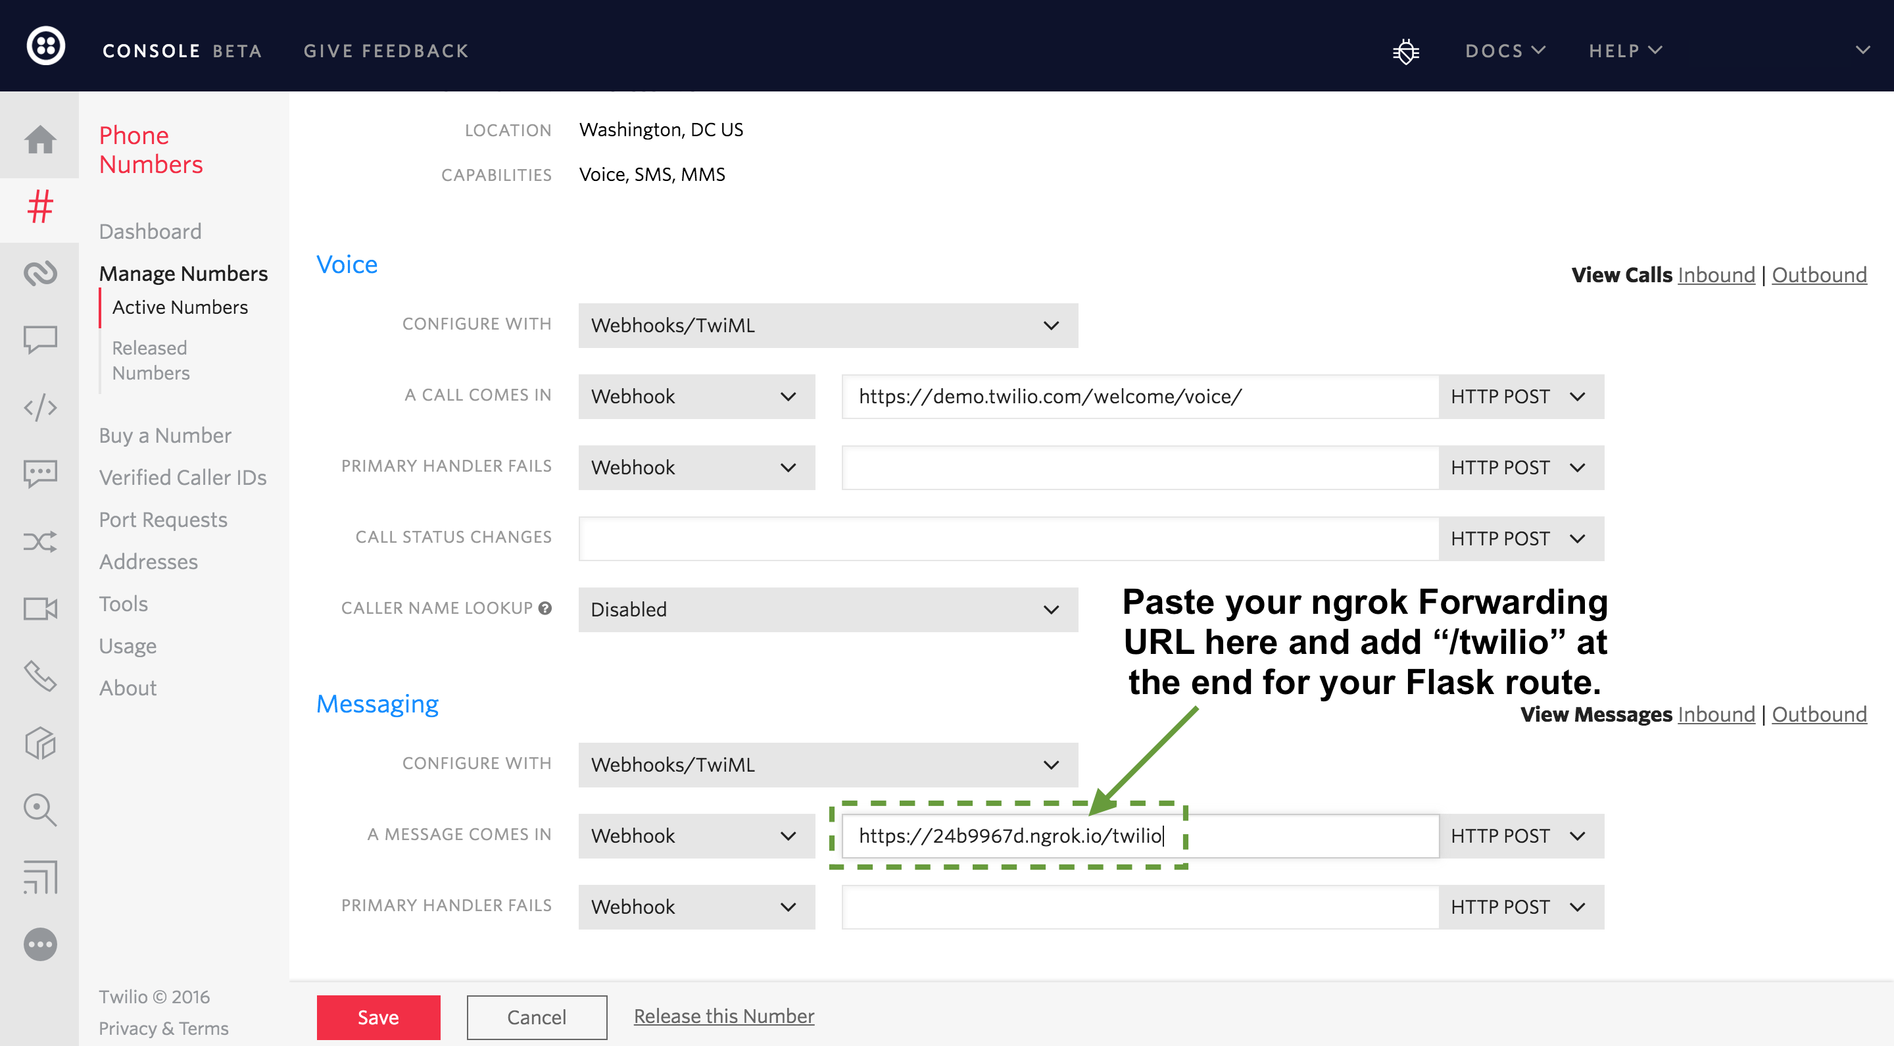Open the three-dots more products icon

click(x=39, y=944)
